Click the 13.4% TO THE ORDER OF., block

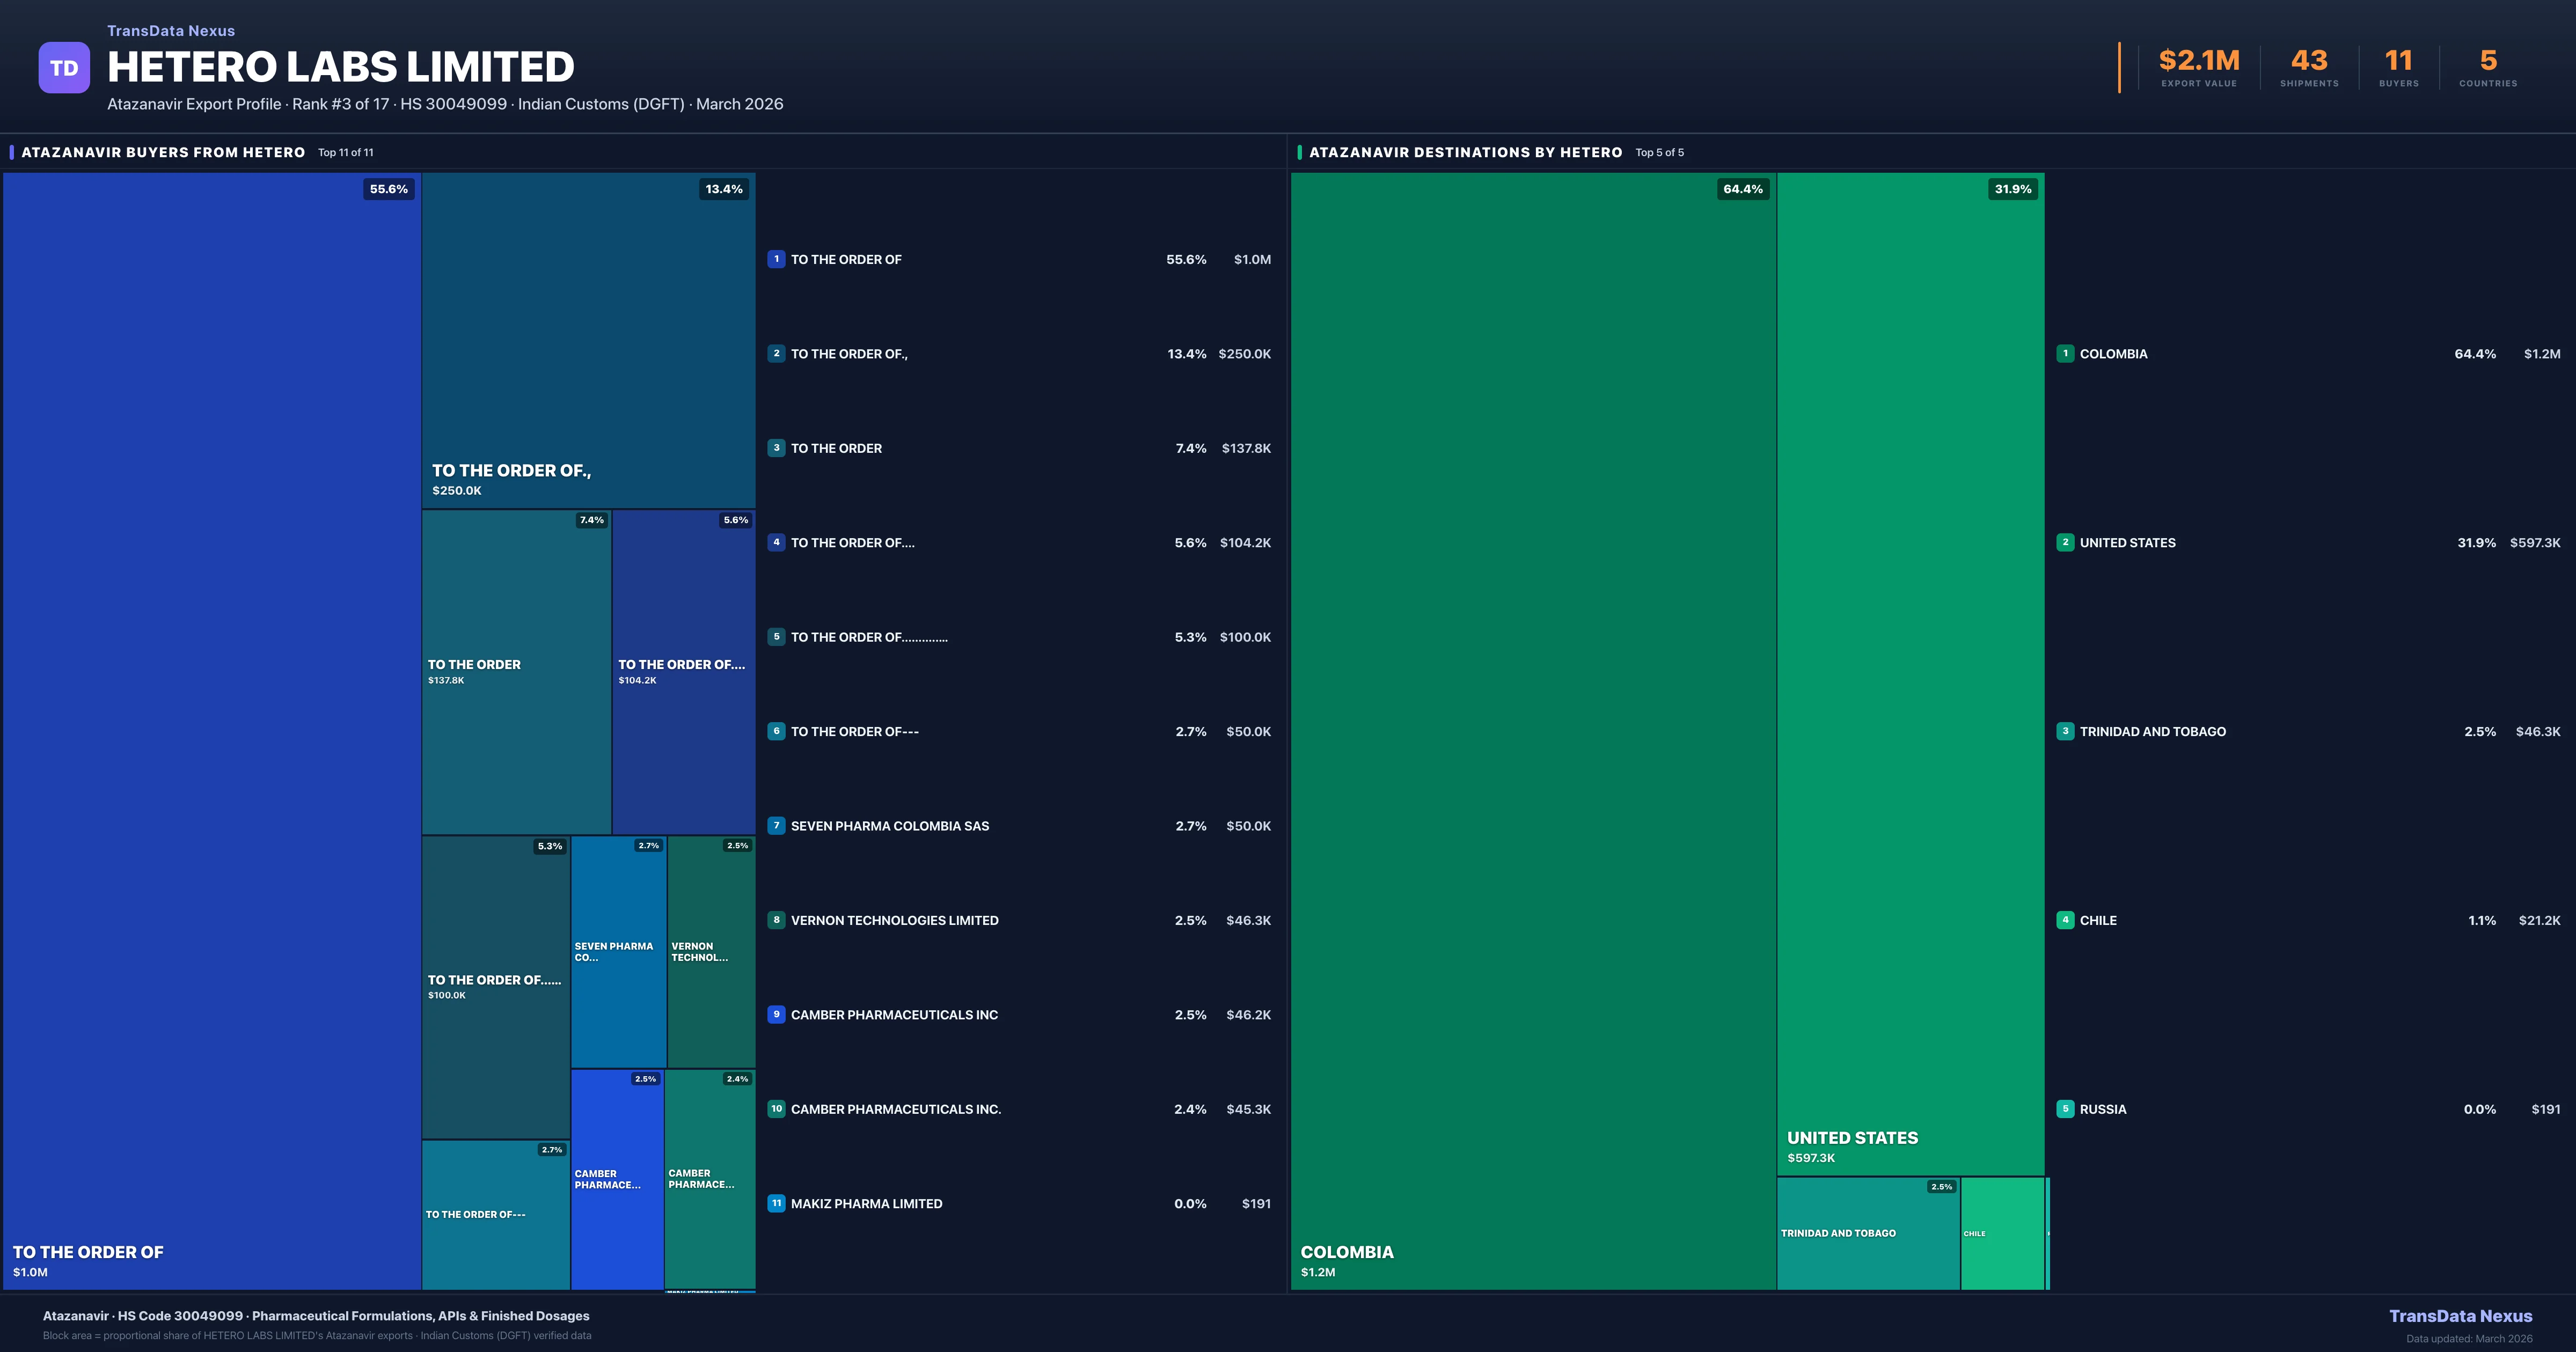pos(588,340)
